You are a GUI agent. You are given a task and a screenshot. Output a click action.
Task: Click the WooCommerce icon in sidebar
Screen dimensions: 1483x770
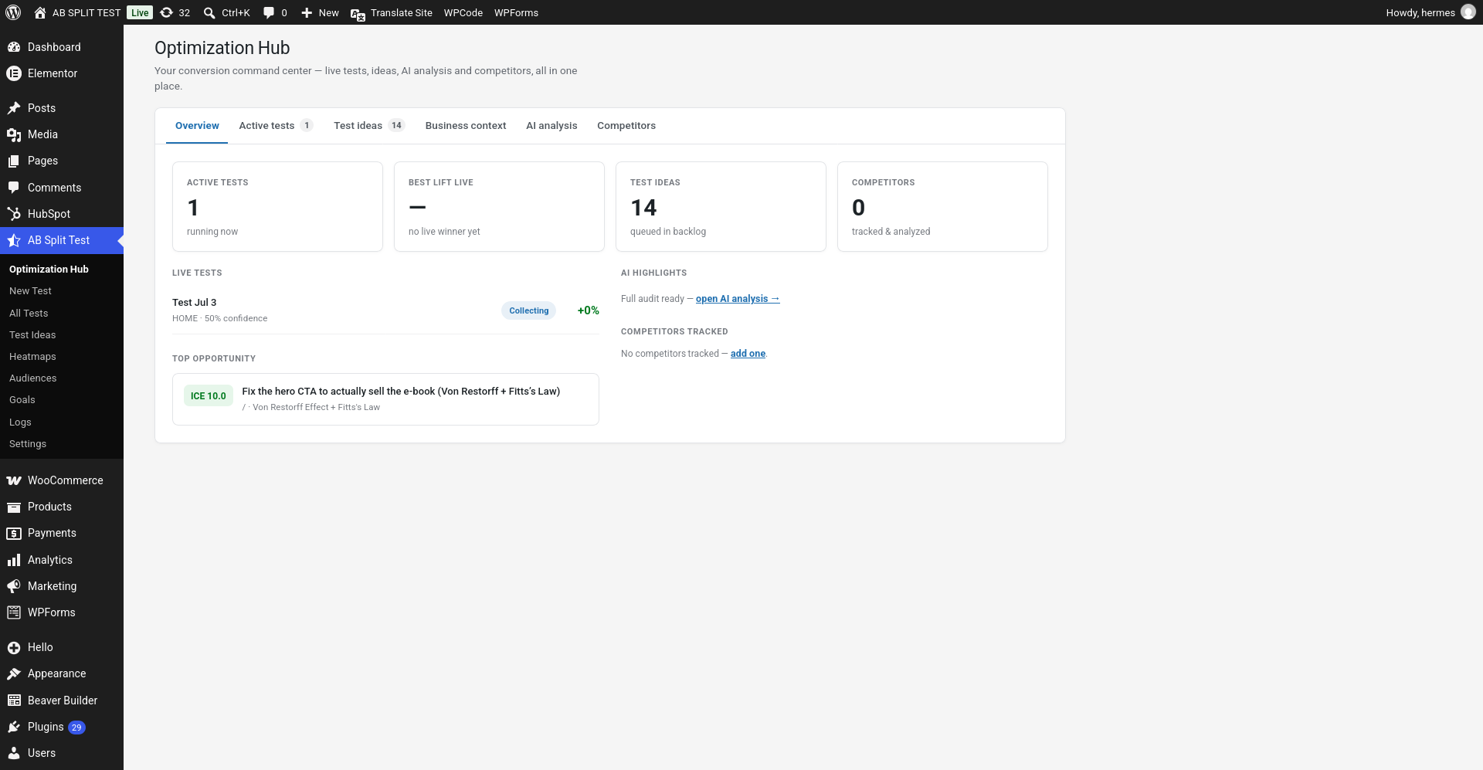pyautogui.click(x=14, y=480)
